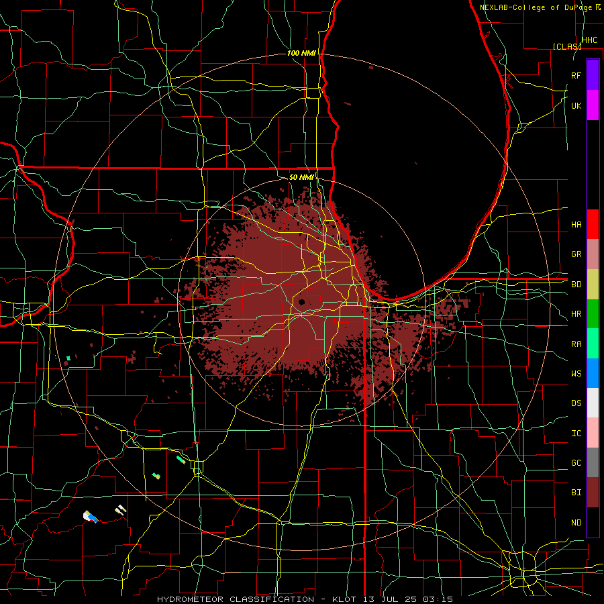The width and height of the screenshot is (604, 604).
Task: Click the 13 JUL 25 date text
Action: point(390,599)
